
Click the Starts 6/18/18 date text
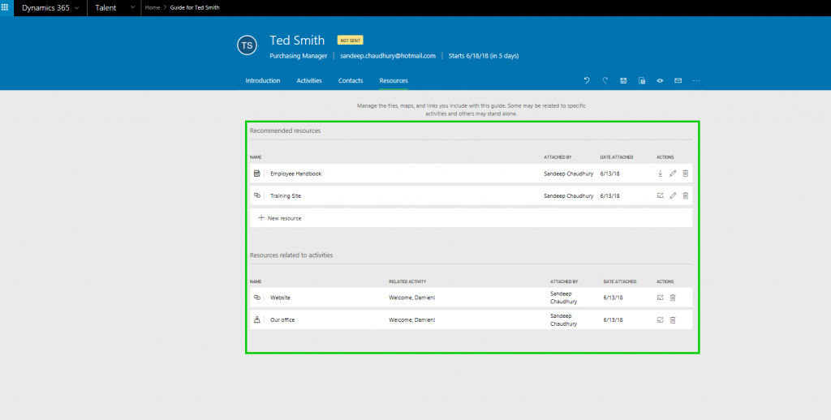click(484, 56)
